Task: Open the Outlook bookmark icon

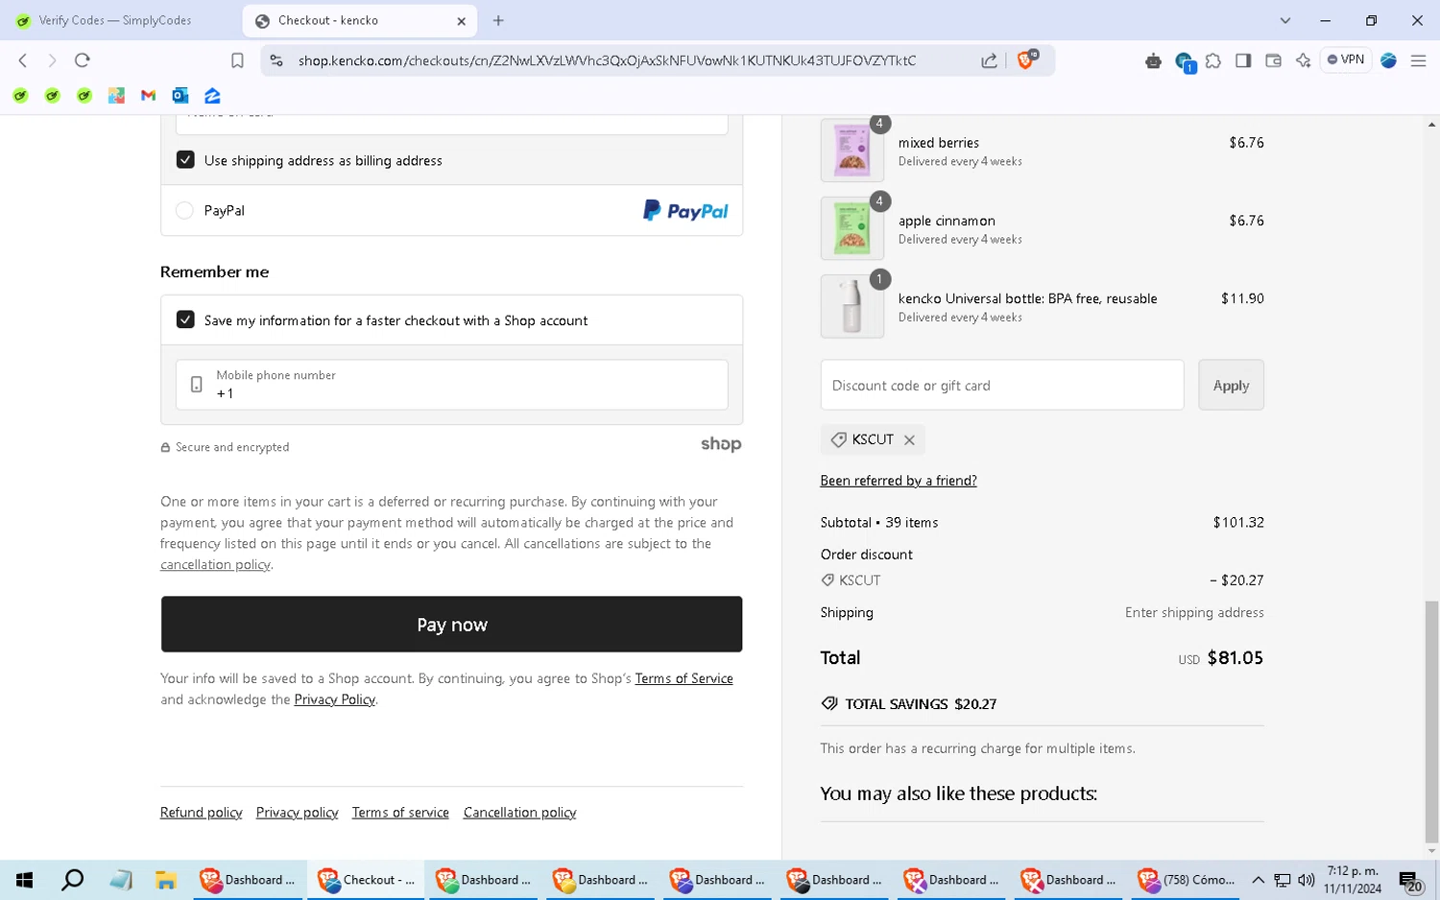Action: tap(180, 95)
